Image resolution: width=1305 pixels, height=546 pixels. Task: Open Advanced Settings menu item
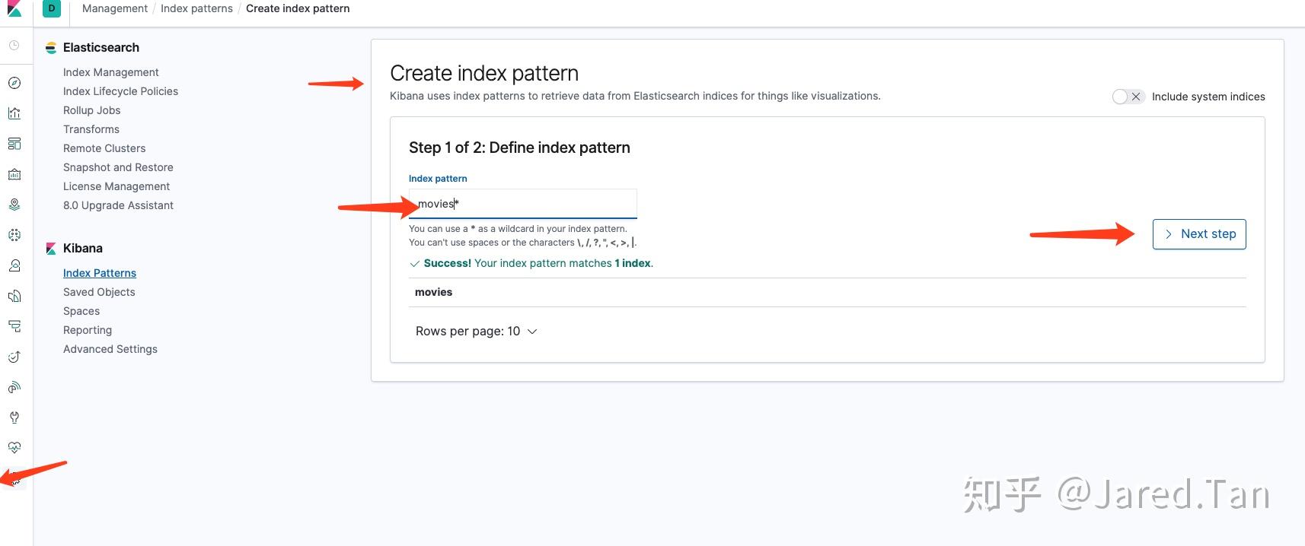pyautogui.click(x=110, y=349)
